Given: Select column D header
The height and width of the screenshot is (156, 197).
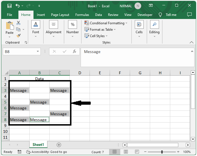Looking at the screenshot, I should (80, 73).
